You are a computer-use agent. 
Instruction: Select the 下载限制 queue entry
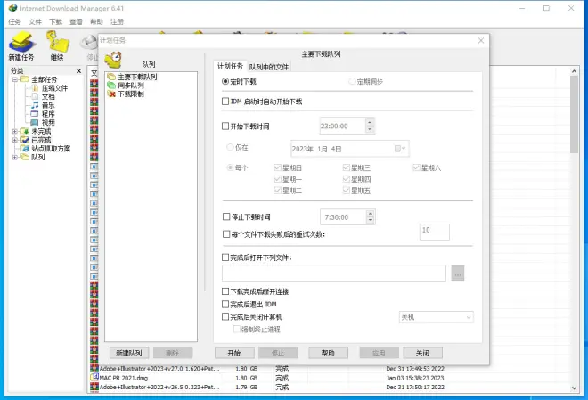pyautogui.click(x=130, y=94)
